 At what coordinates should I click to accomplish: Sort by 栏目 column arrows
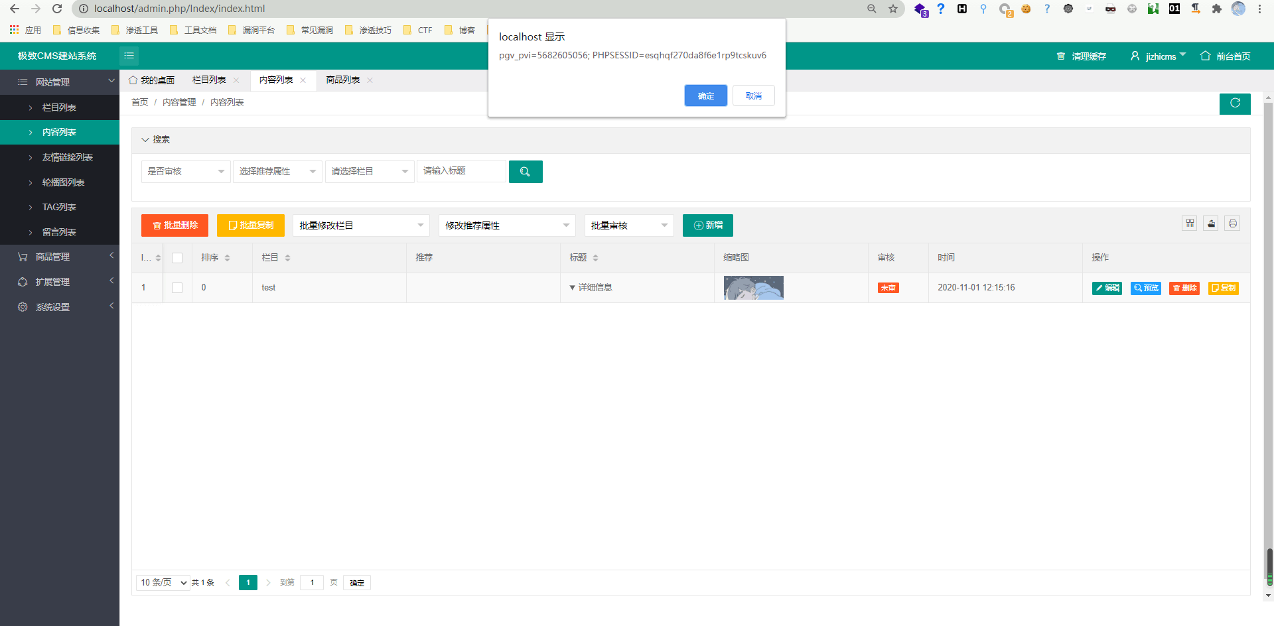287,258
